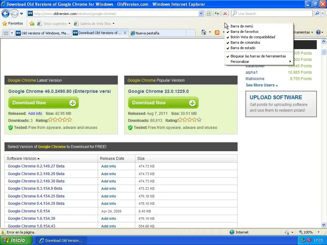The width and height of the screenshot is (327, 245).
Task: Click the error warning icon in status bar
Action: [x=3, y=232]
